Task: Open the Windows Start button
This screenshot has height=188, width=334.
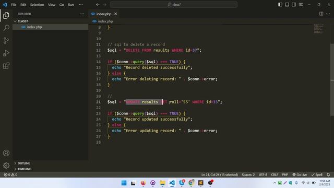Action: click(x=124, y=183)
